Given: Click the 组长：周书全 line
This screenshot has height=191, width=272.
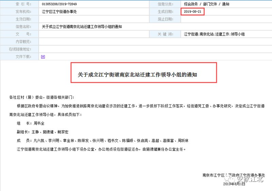Looking at the screenshot, I should click(x=31, y=123).
